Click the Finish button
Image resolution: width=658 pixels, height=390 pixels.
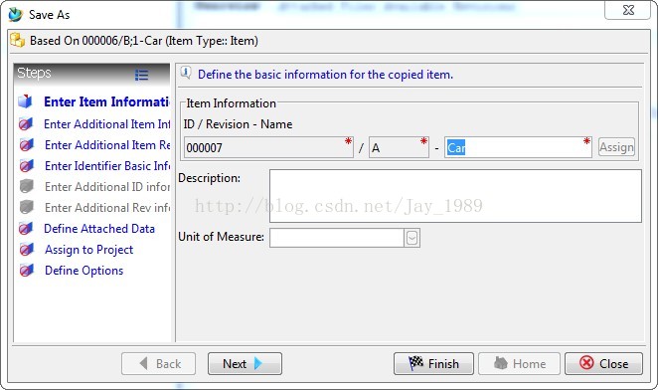point(433,363)
